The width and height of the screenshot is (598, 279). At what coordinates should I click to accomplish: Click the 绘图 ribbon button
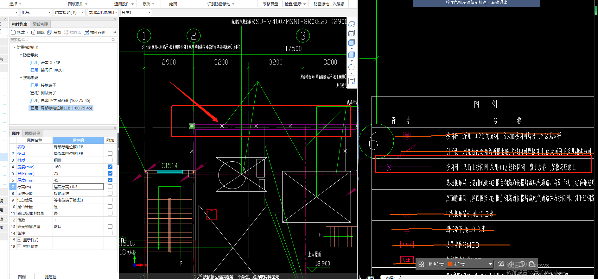point(173,4)
